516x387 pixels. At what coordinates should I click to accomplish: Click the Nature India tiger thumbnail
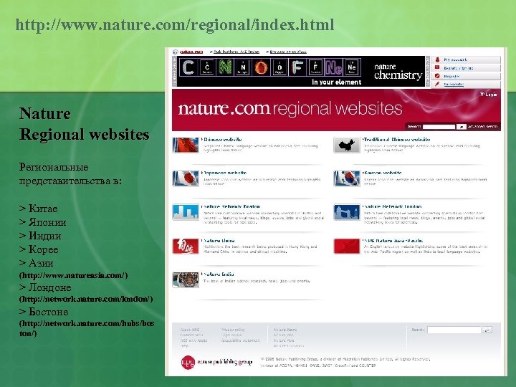click(186, 279)
